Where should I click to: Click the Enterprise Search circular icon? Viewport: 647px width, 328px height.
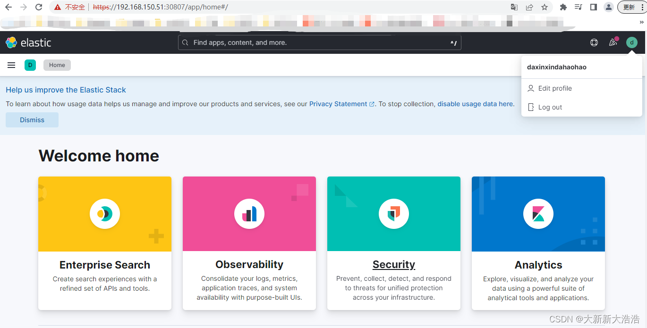(x=105, y=214)
